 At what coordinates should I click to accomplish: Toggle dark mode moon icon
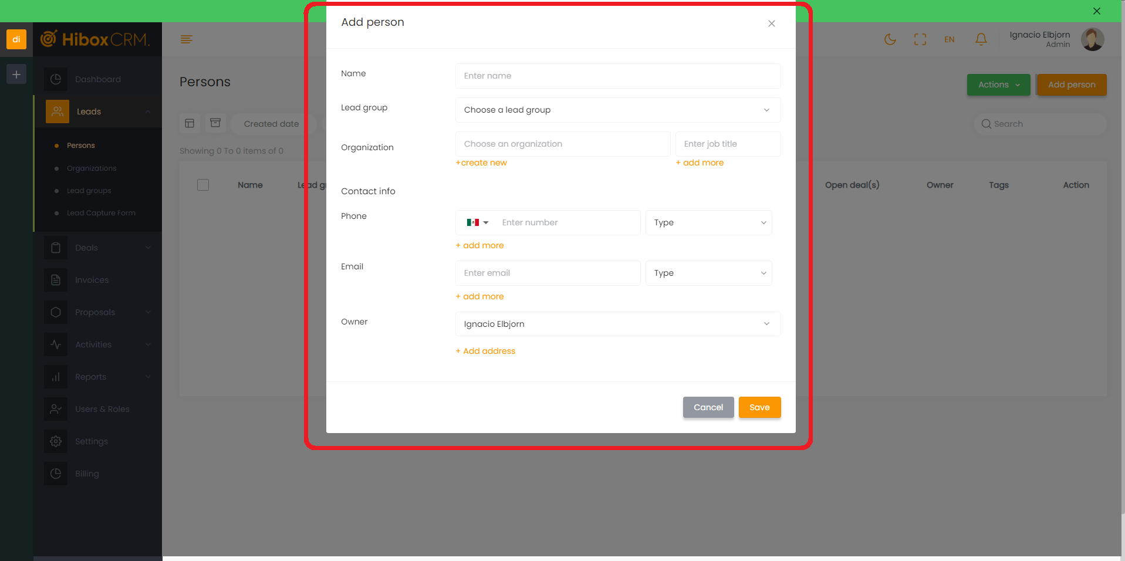890,39
